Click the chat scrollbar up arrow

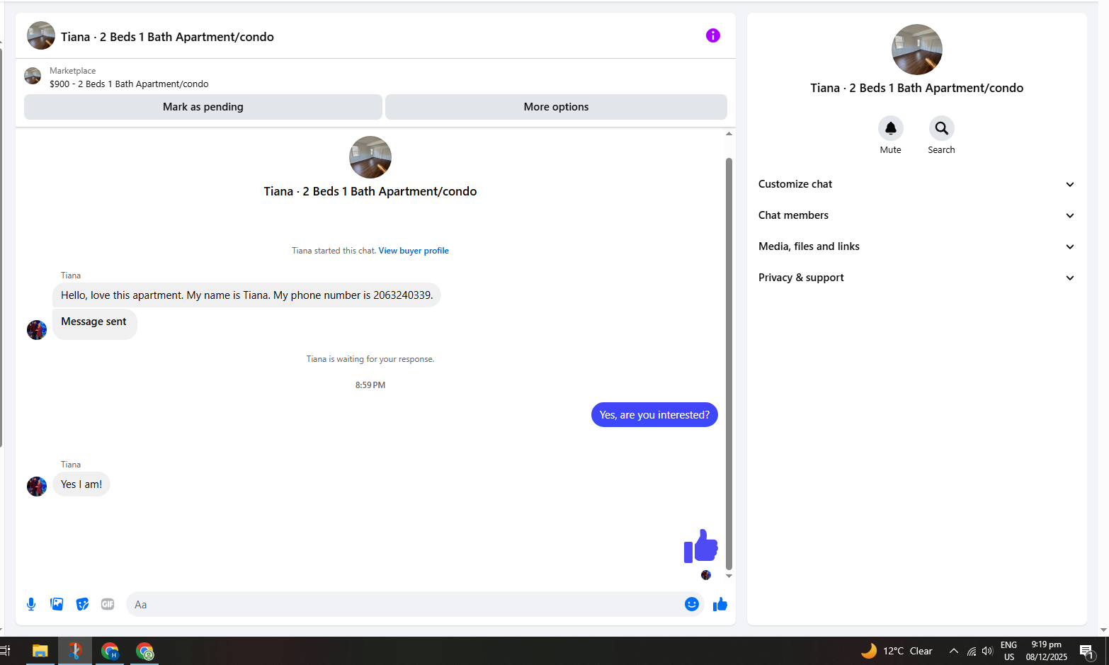(x=729, y=134)
